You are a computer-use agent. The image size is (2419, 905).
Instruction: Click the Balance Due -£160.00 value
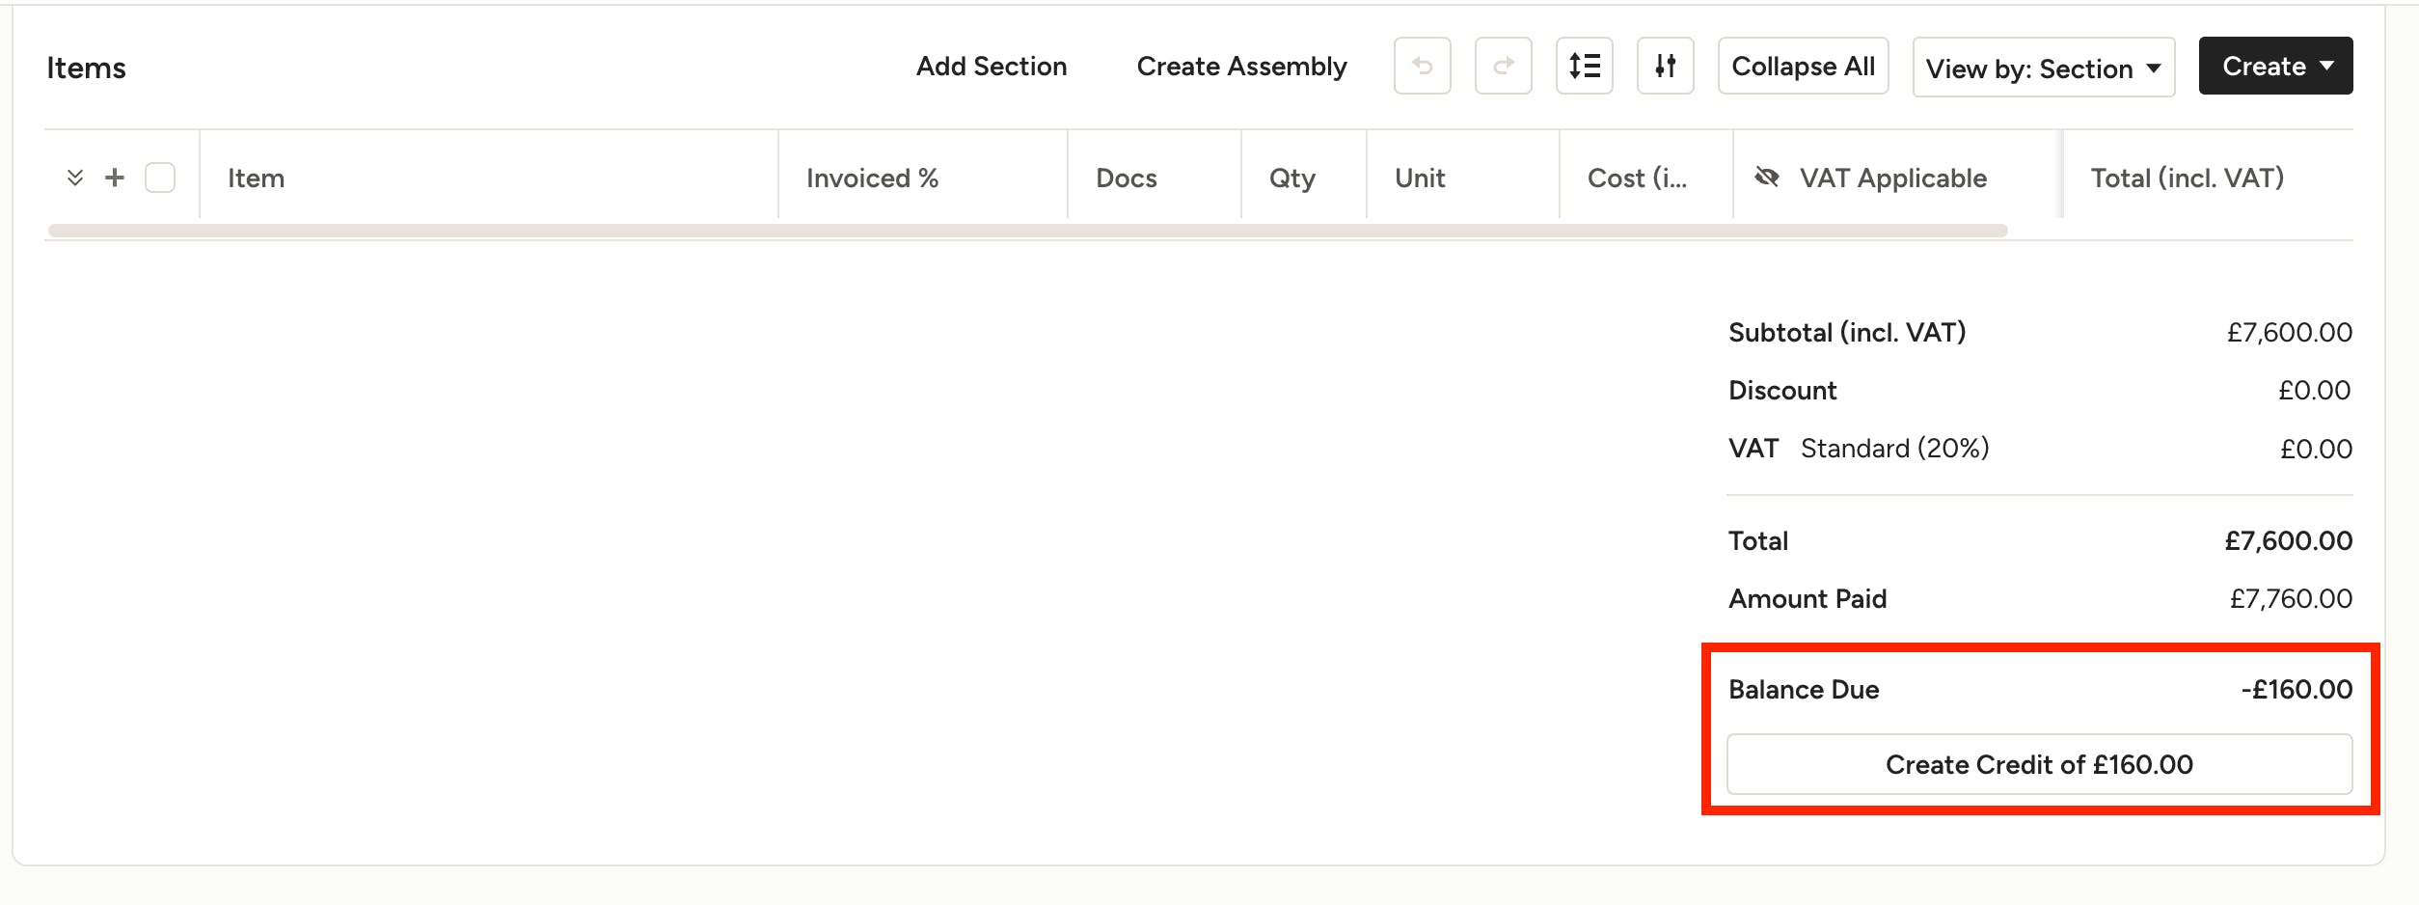[2297, 689]
